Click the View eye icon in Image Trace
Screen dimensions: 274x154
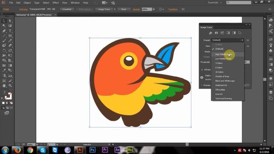click(x=247, y=46)
